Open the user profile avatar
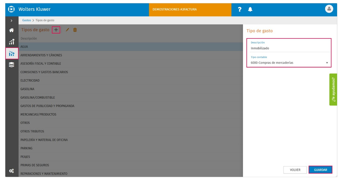341x180 pixels. click(x=329, y=9)
